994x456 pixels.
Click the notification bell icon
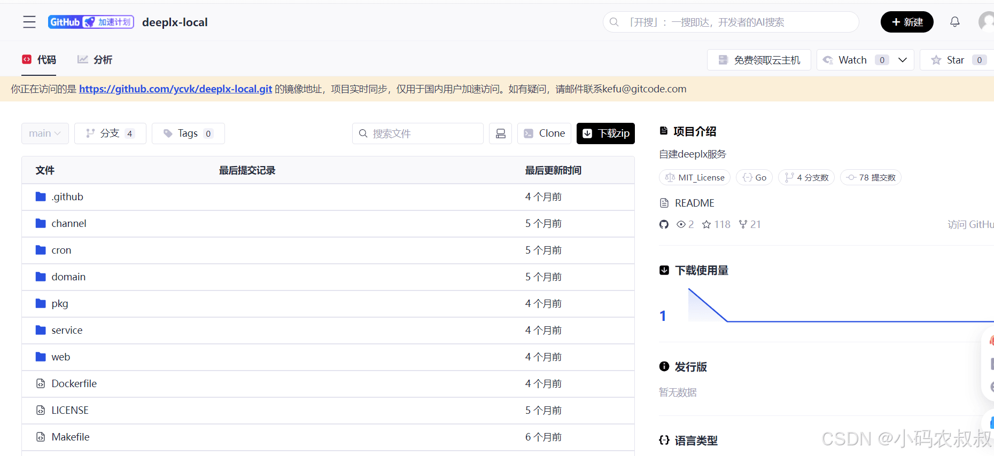[955, 22]
